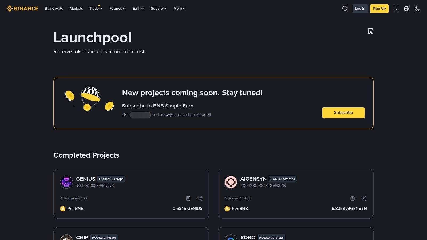
Task: Open the ROBO project title
Action: 248,237
